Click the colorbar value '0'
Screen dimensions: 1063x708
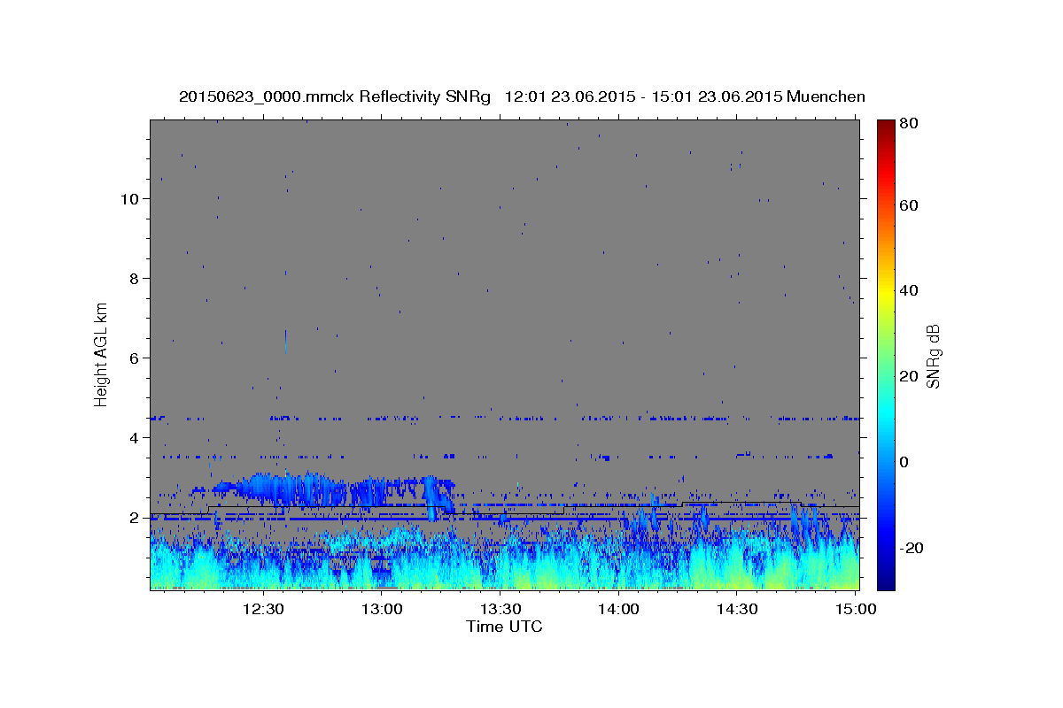(x=906, y=462)
